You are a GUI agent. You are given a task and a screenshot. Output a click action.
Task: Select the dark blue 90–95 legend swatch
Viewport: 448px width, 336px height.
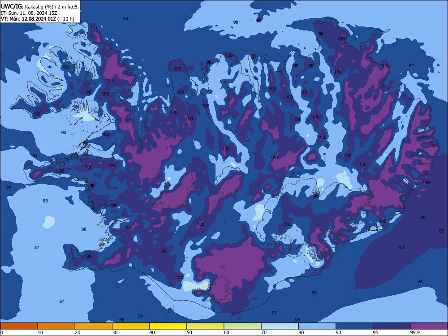click(x=354, y=326)
